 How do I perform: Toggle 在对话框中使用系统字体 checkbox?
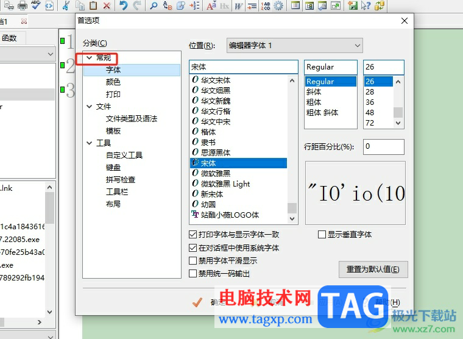click(193, 248)
